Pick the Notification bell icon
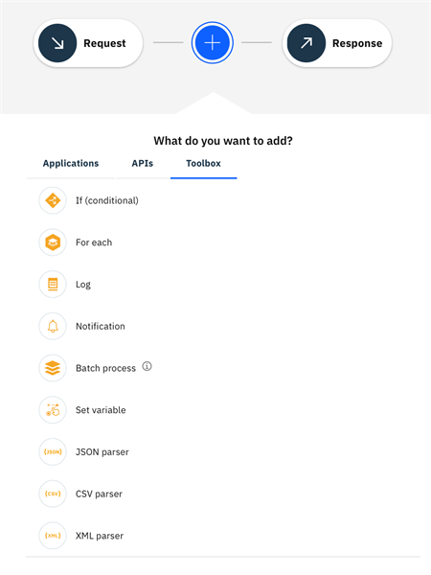Image resolution: width=431 pixels, height=575 pixels. (x=53, y=326)
